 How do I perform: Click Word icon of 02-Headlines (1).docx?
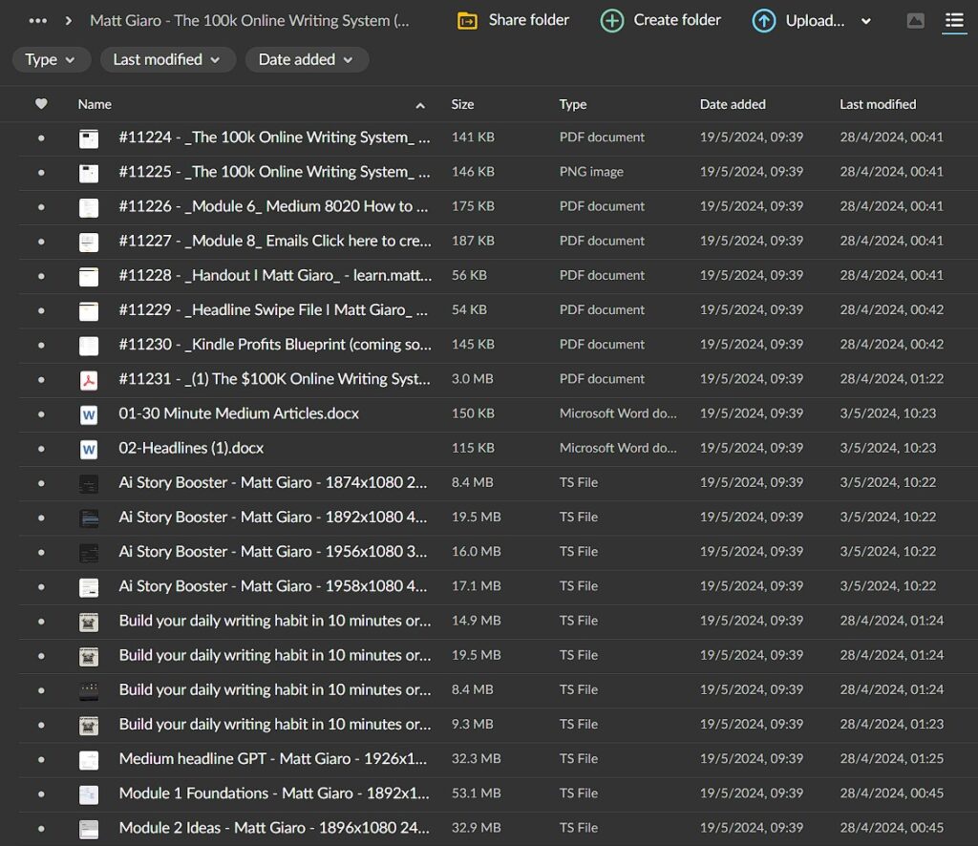89,448
